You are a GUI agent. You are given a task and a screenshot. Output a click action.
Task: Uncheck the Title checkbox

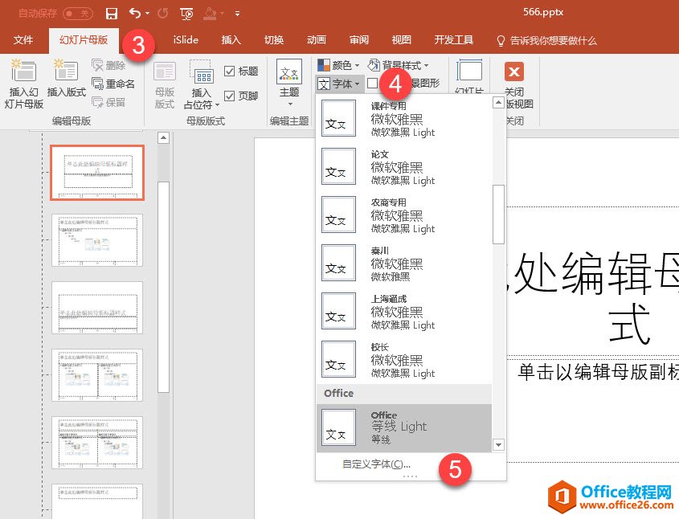point(230,72)
